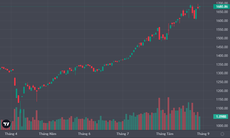Viewport: 230px width, 138px height.
Task: Click the volume label 1.098B
Action: coord(222,117)
